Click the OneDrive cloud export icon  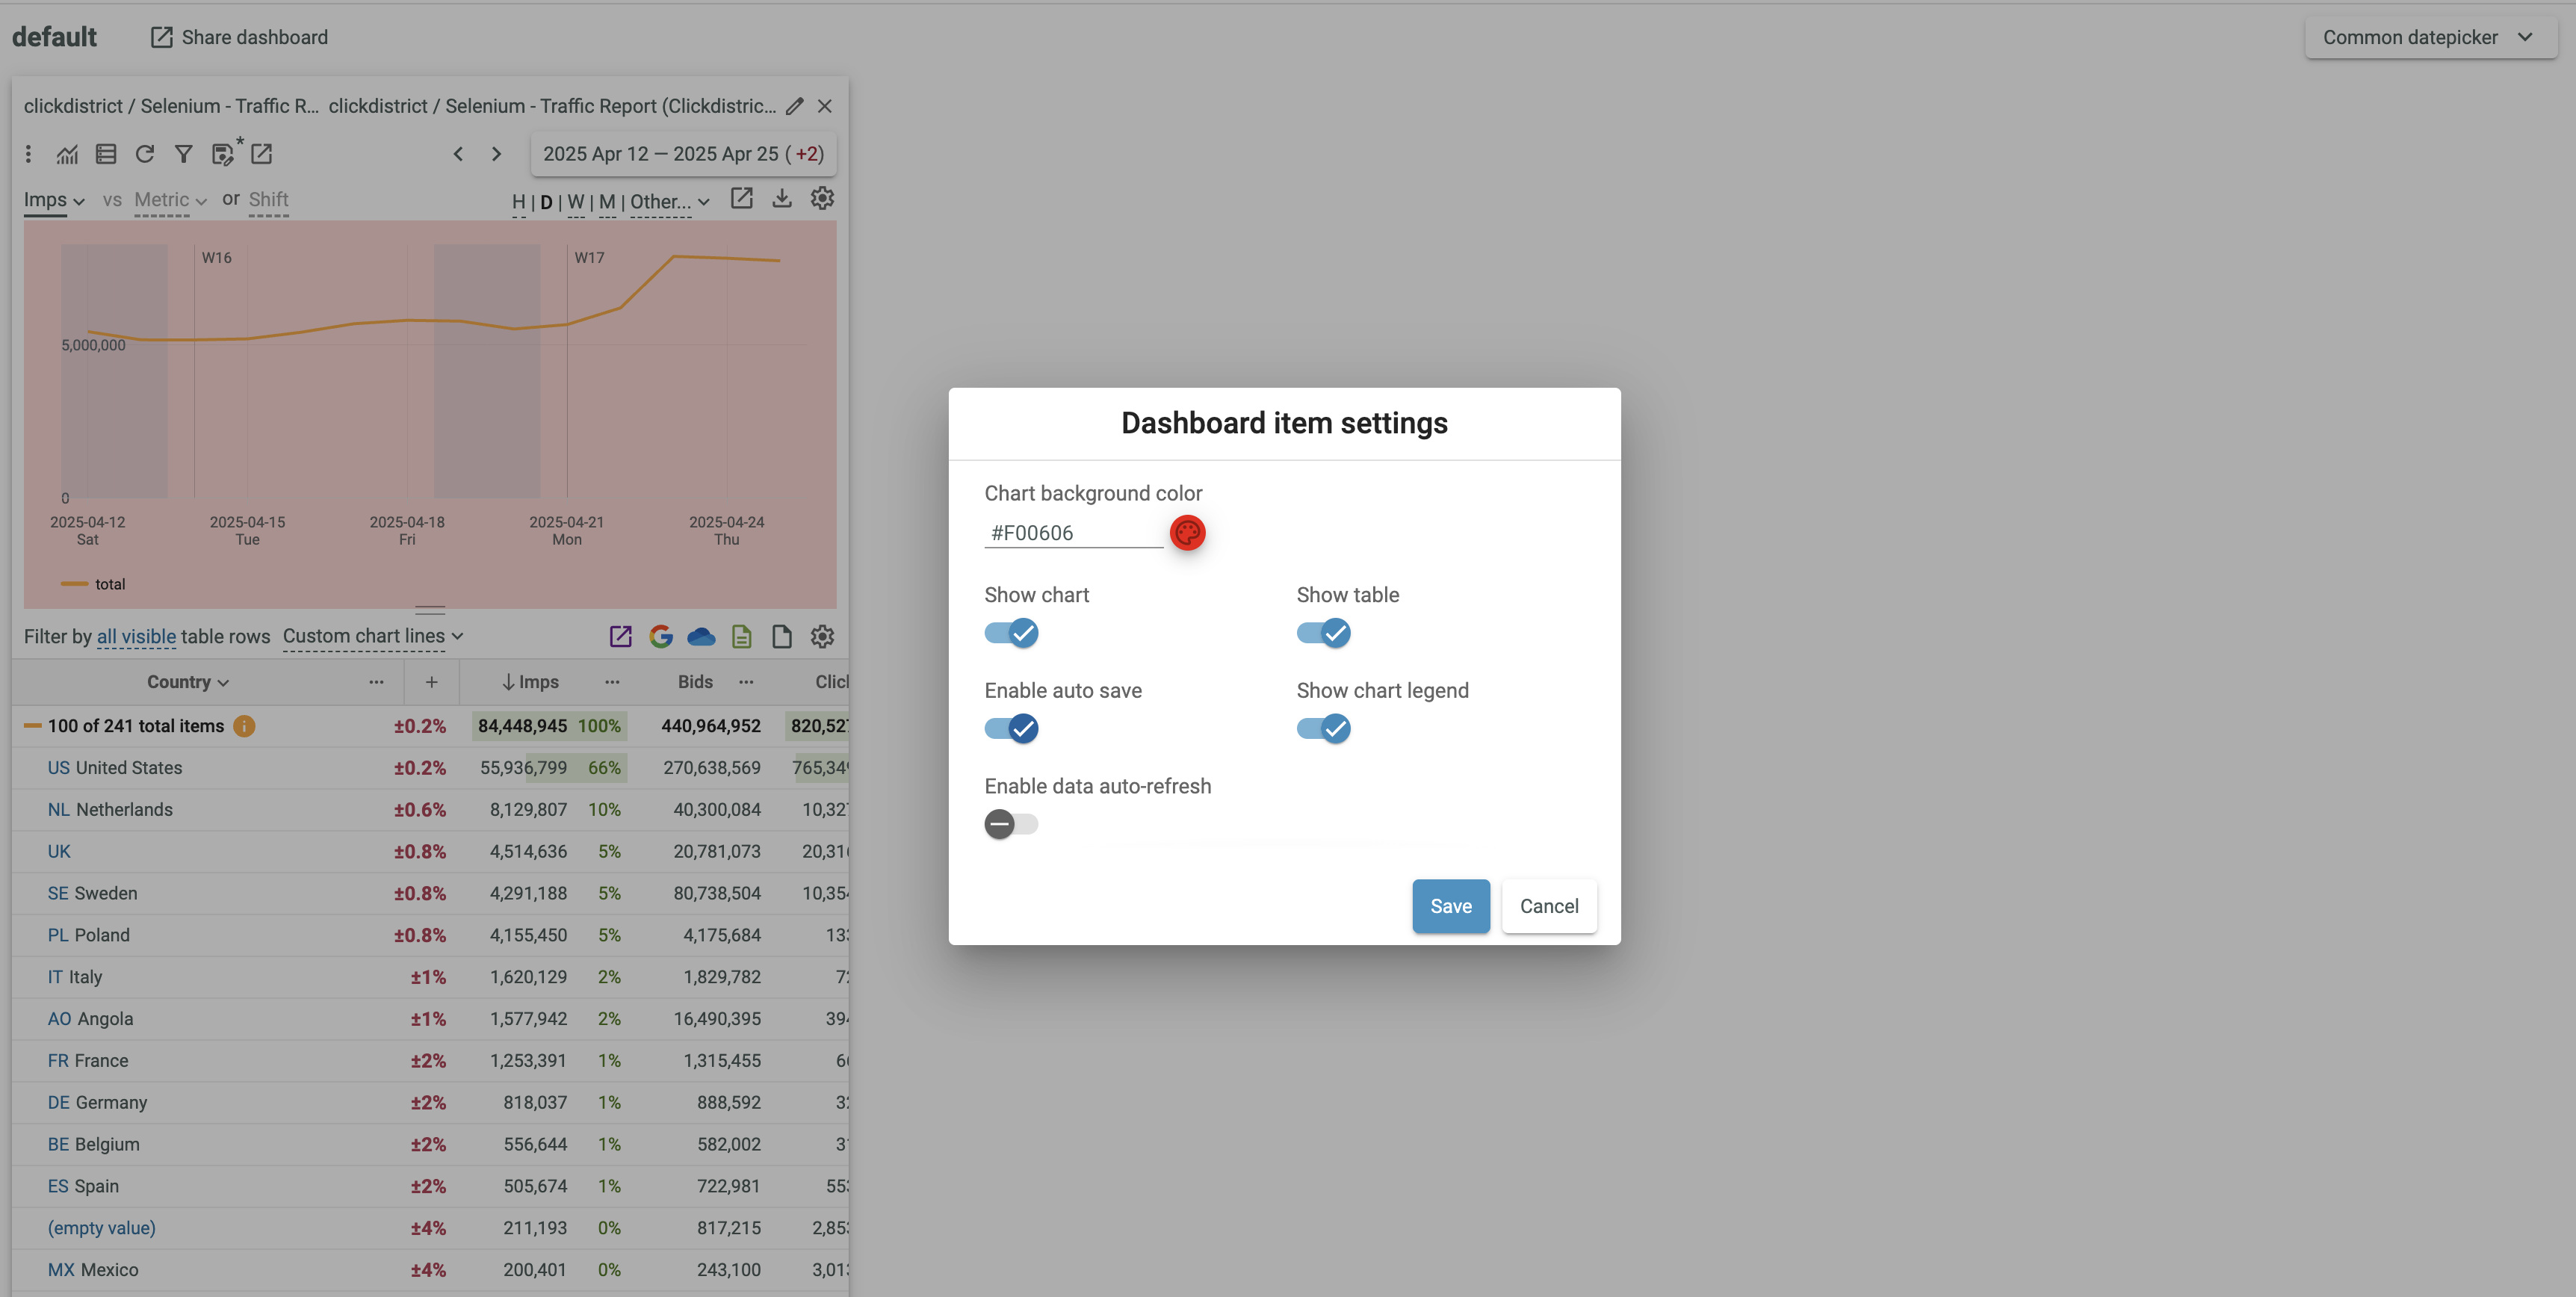coord(701,637)
